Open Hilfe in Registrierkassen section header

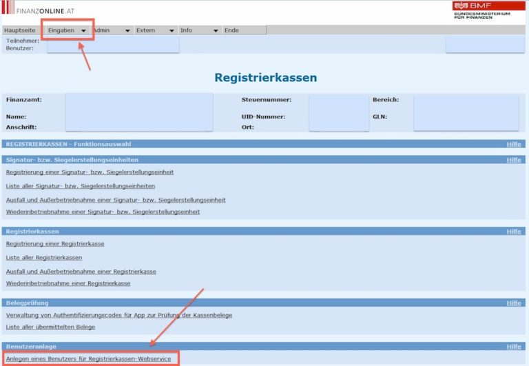coord(514,232)
